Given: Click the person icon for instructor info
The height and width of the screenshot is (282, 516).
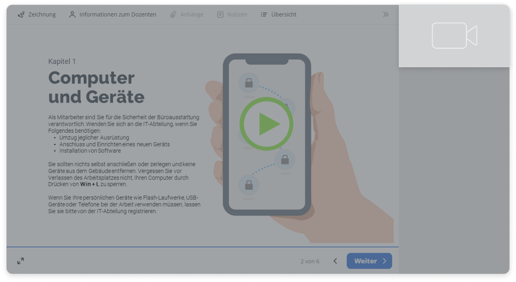Looking at the screenshot, I should (x=72, y=14).
